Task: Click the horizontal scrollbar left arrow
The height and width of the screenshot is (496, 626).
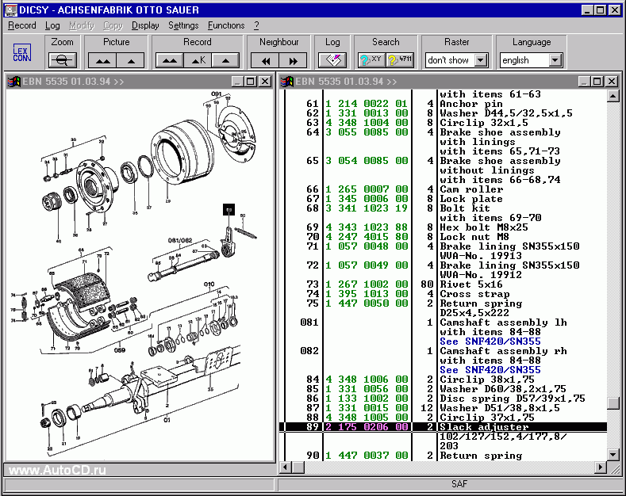Action: (x=286, y=467)
